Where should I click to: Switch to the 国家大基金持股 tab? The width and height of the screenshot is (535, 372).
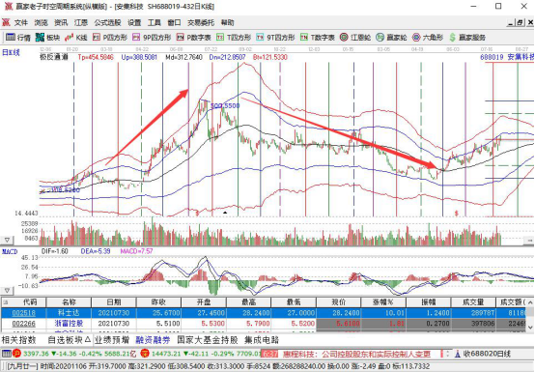tap(208, 339)
